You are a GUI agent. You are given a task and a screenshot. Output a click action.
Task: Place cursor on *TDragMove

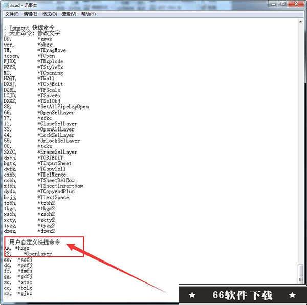[x=52, y=50]
